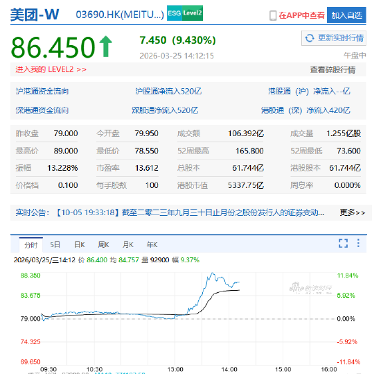The image size is (381, 374).
Task: Click the 成交额 value 106.392亿
Action: pyautogui.click(x=246, y=133)
